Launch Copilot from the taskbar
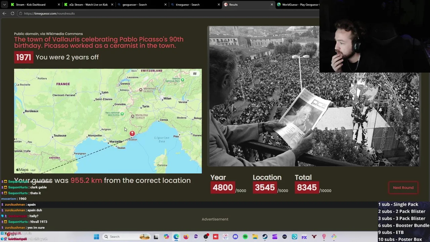The width and height of the screenshot is (430, 242). pos(166,237)
